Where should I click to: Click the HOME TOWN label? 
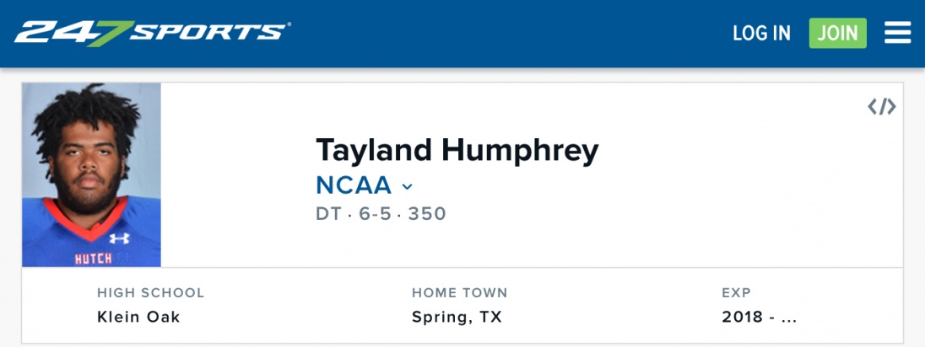pos(459,293)
